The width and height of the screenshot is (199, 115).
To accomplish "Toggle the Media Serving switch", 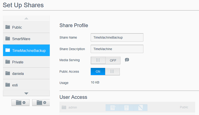I will [x=106, y=60].
